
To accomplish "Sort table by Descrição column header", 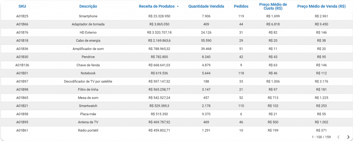I will tap(88, 6).
